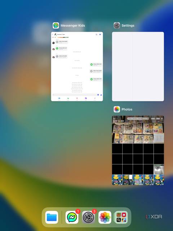The width and height of the screenshot is (173, 231).
Task: Launch Settings from the dock
Action: click(x=88, y=217)
